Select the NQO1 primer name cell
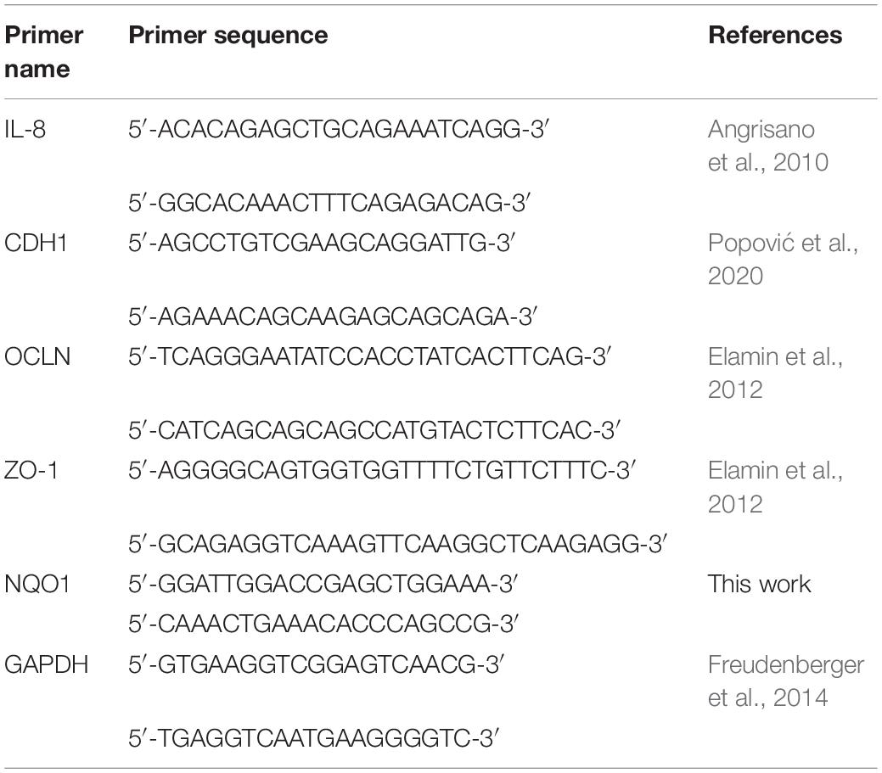This screenshot has width=882, height=773. tap(37, 584)
